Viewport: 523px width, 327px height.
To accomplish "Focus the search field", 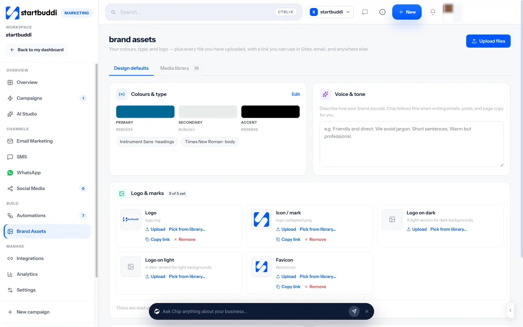I will 204,12.
